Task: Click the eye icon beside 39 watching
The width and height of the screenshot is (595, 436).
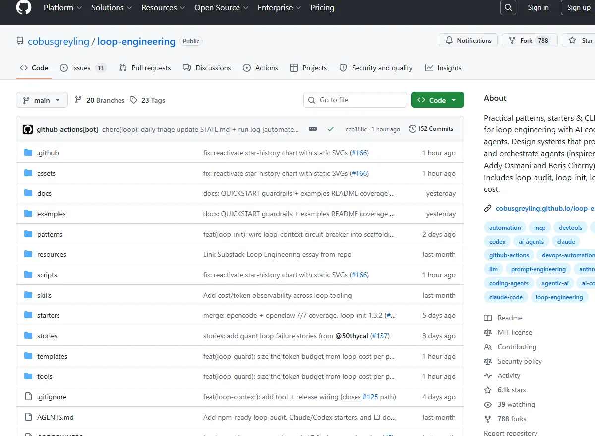Action: (488, 404)
